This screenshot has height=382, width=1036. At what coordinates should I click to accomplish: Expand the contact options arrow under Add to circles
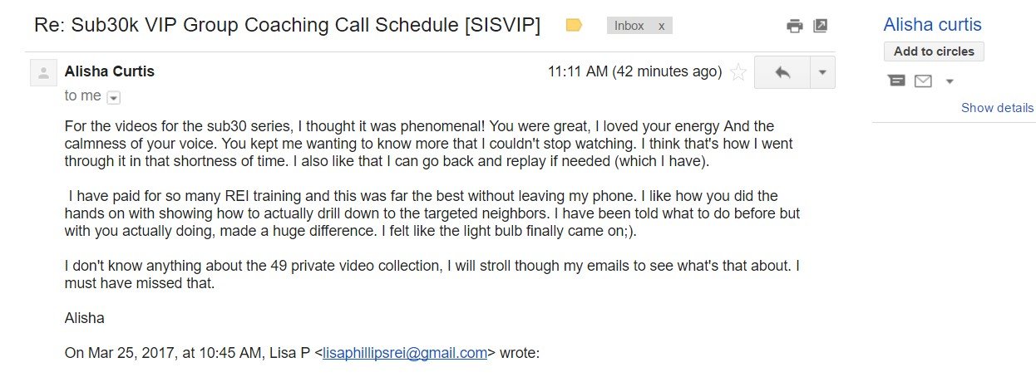click(x=950, y=81)
